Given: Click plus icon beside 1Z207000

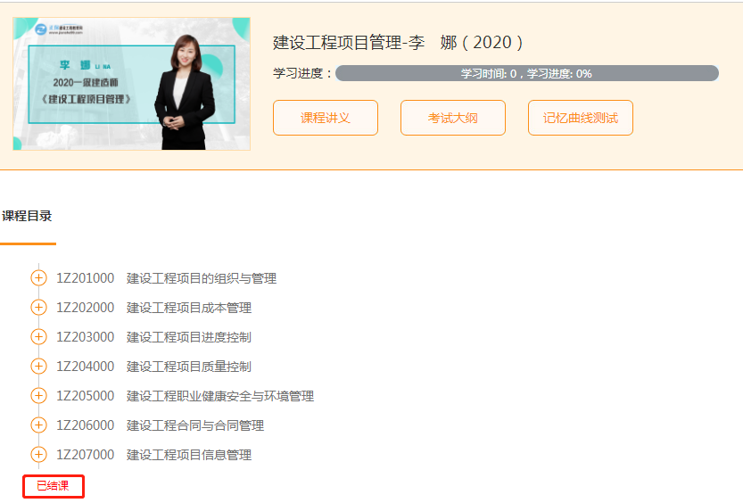Looking at the screenshot, I should pos(38,455).
